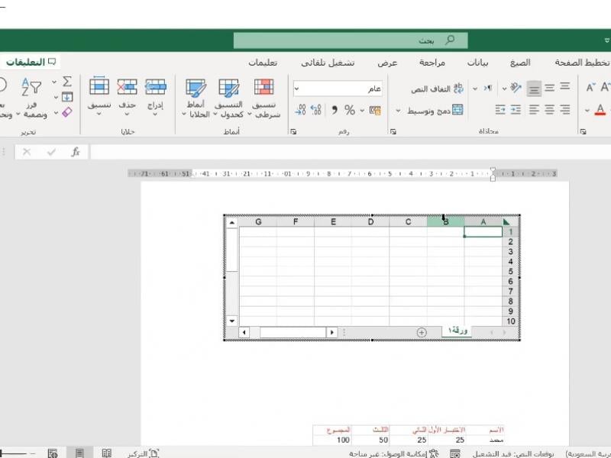Image resolution: width=611 pixels, height=458 pixels.
Task: Click the Comments button (التعليقات)
Action: coord(31,62)
